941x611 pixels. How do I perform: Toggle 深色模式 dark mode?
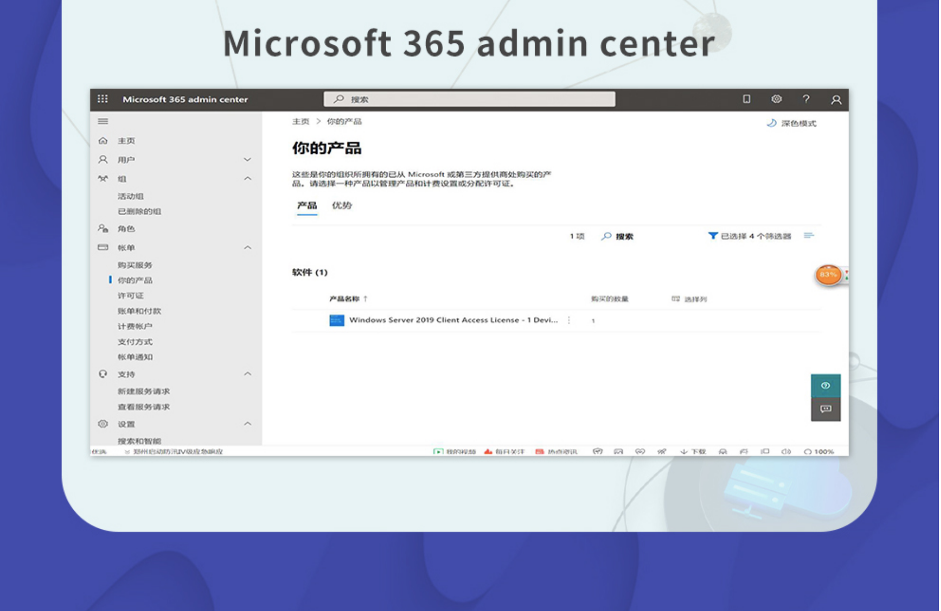[791, 123]
